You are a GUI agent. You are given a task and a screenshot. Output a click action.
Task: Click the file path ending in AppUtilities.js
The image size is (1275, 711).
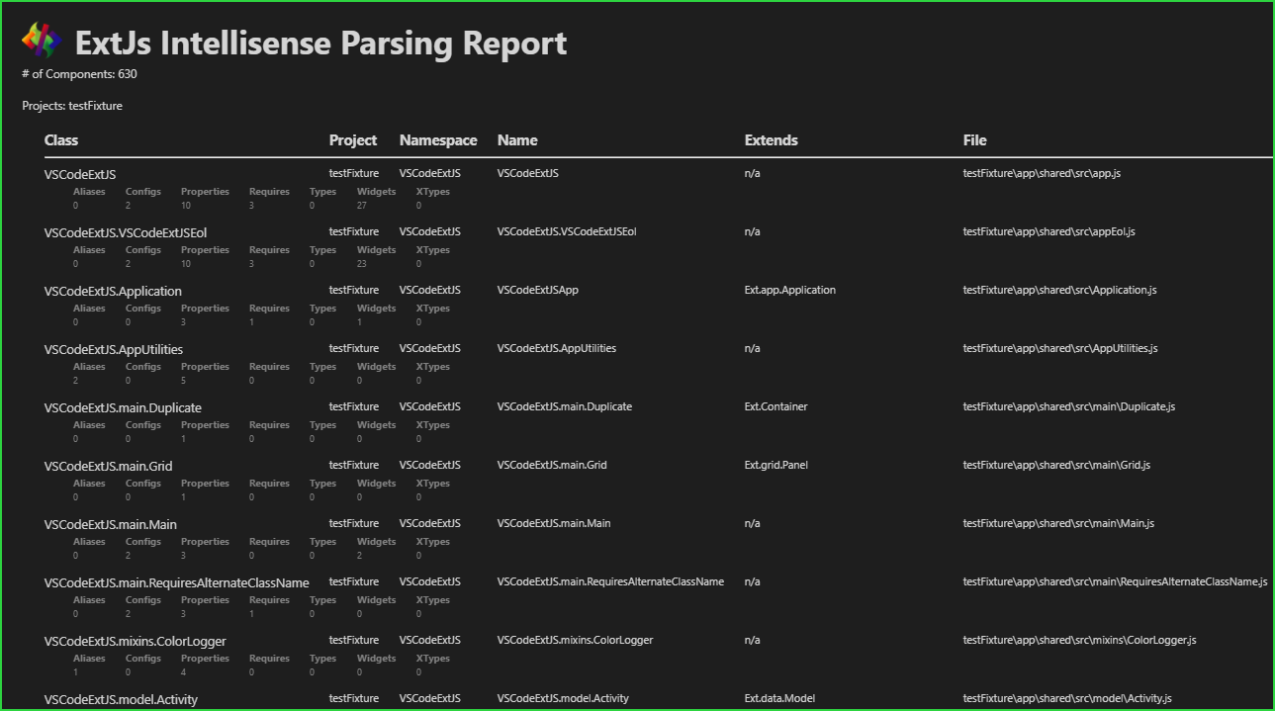tap(1060, 349)
